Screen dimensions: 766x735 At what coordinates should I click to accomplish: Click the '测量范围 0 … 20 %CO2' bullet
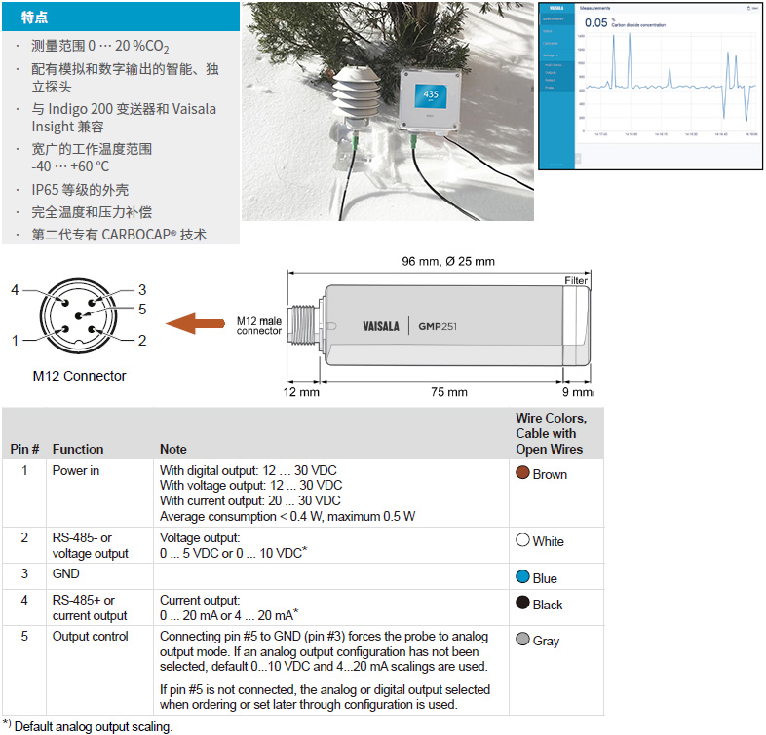tap(100, 46)
